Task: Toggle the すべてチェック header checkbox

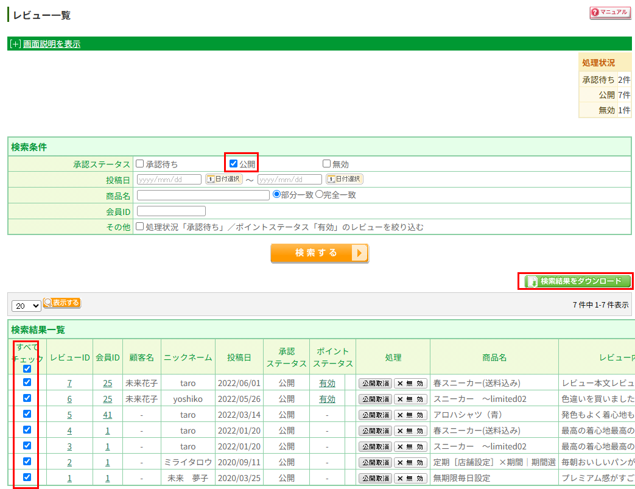Action: point(27,368)
